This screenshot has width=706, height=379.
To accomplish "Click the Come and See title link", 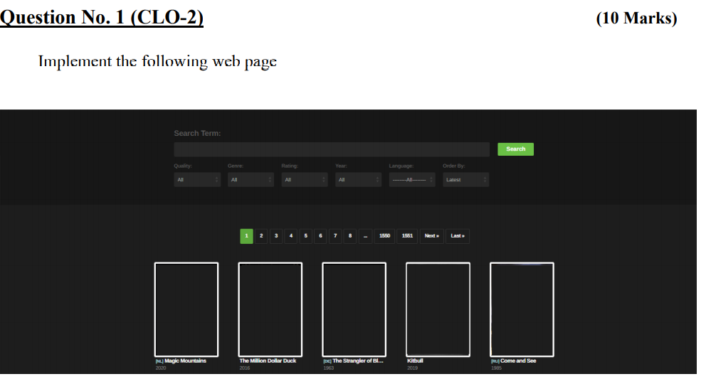I will coord(518,361).
